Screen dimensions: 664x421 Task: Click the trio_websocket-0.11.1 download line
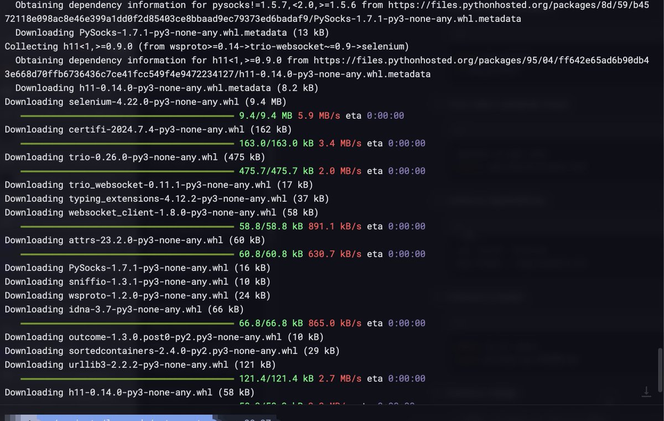pos(158,185)
